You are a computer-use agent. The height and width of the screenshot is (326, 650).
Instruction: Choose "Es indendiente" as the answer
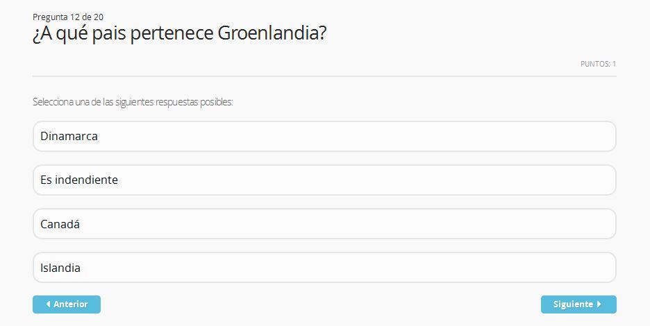tap(324, 180)
